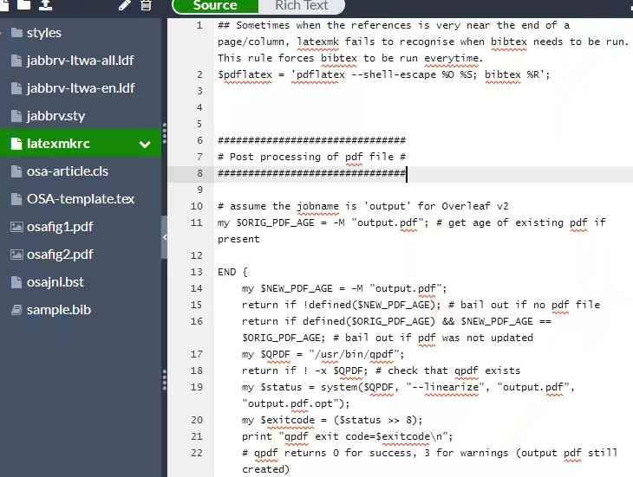This screenshot has height=477, width=633.
Task: Click the folder icon beside styles
Action: point(16,33)
